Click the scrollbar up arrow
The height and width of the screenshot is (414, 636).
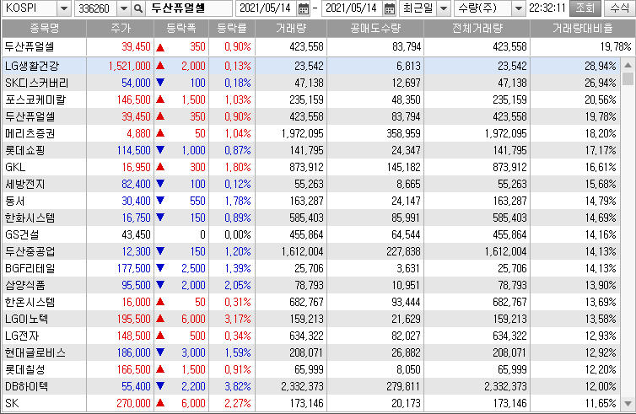628,65
